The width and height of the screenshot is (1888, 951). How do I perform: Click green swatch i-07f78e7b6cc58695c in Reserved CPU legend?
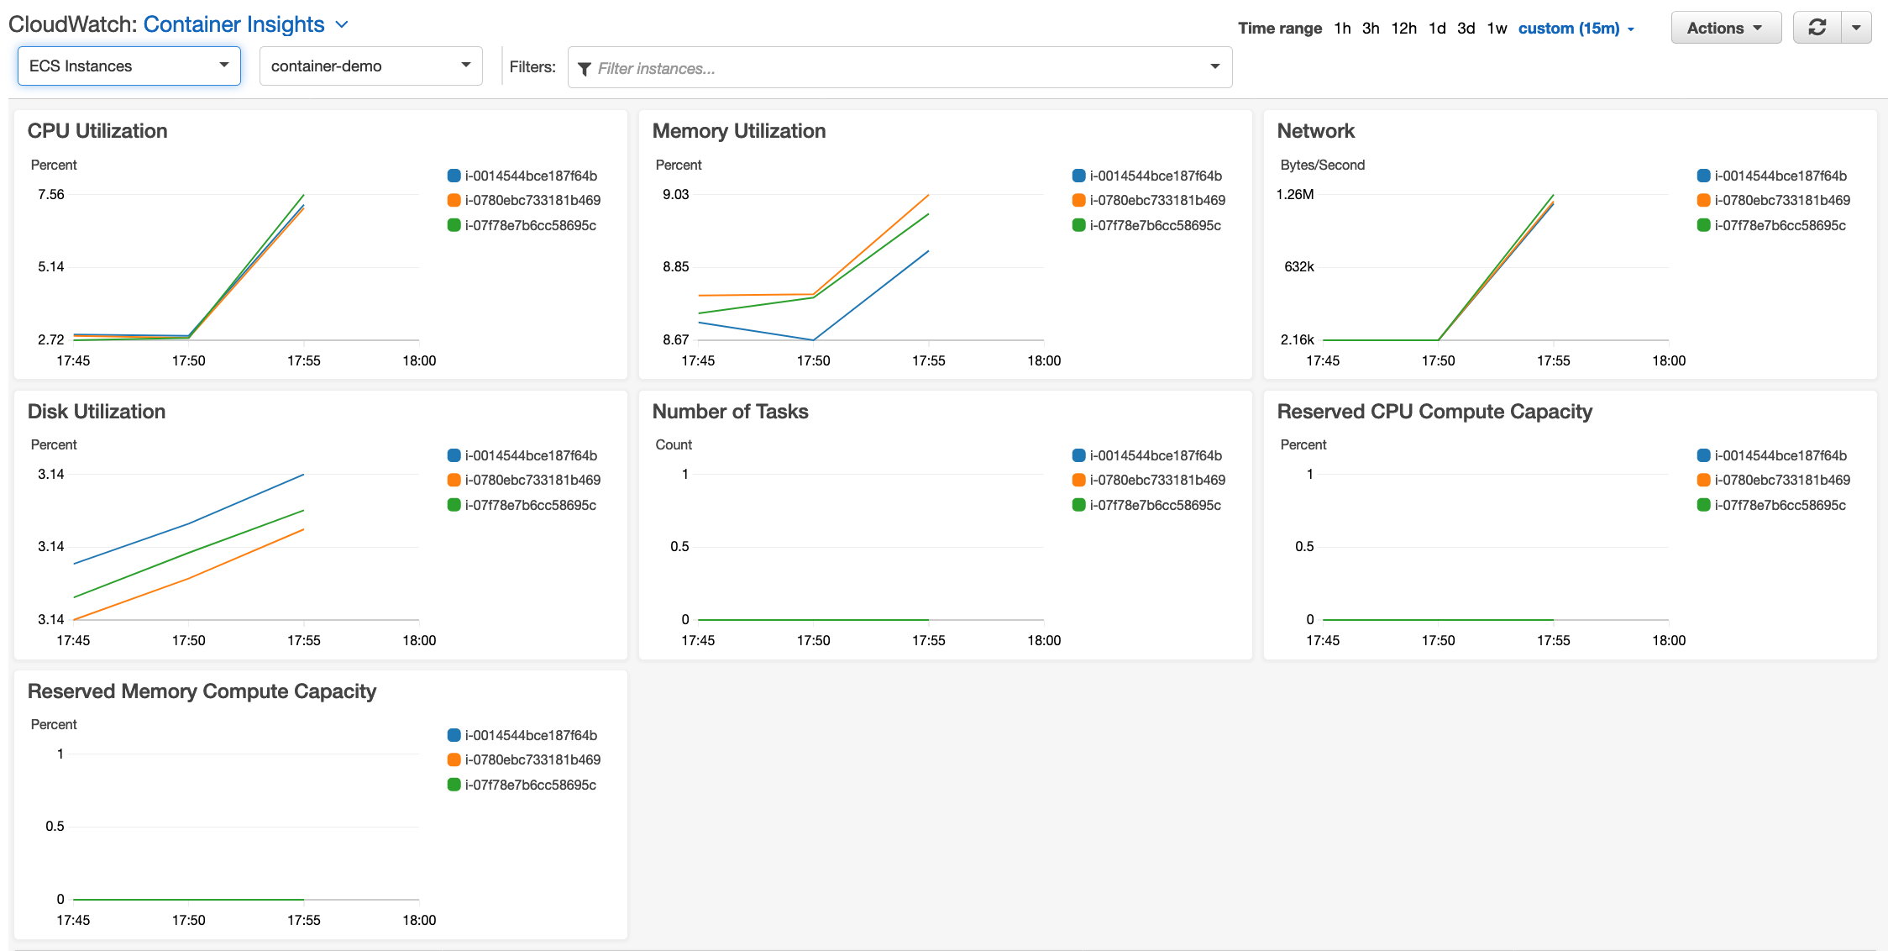(x=1703, y=505)
